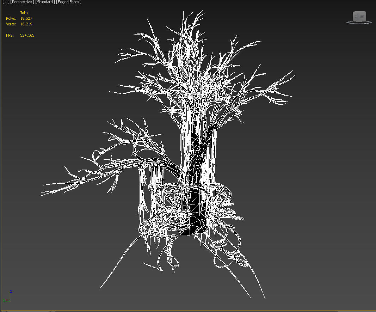Click the ViewCube in the viewport corner
376x312 pixels.
click(x=359, y=17)
